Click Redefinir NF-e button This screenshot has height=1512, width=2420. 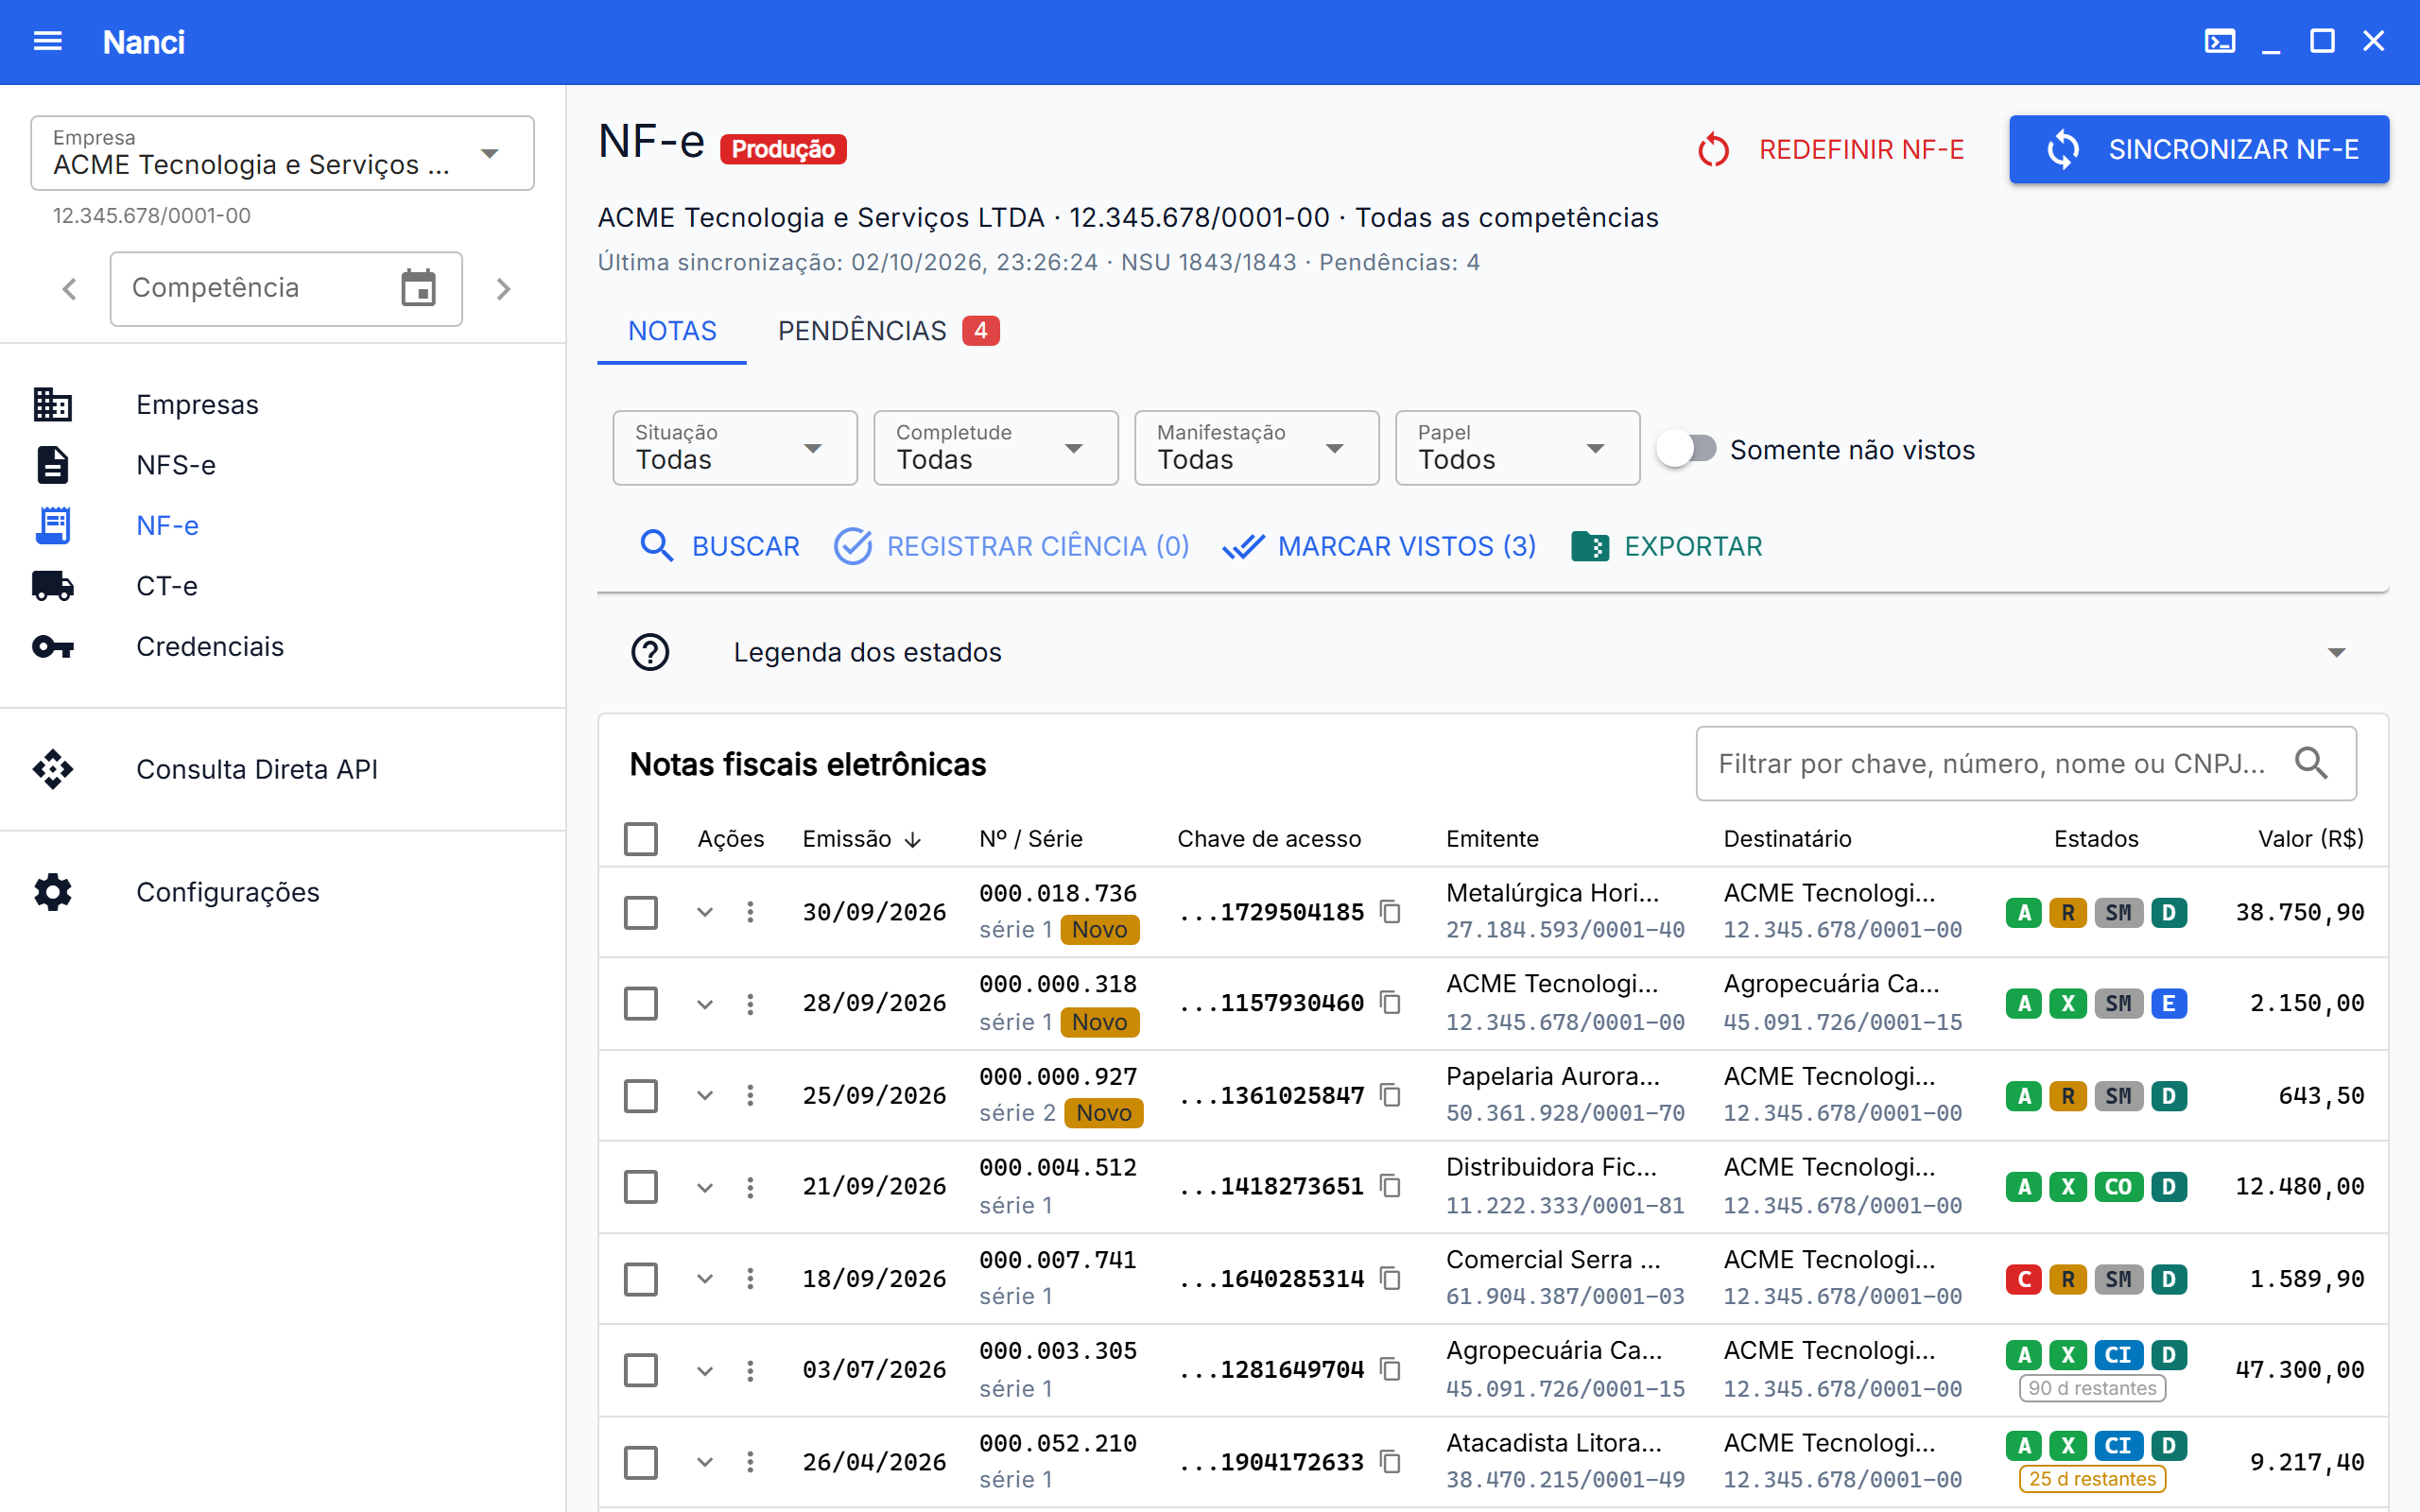[1831, 149]
